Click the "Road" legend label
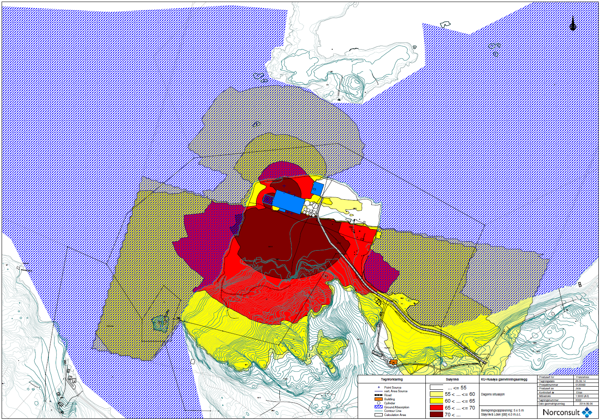This screenshot has height=420, width=600. point(388,395)
